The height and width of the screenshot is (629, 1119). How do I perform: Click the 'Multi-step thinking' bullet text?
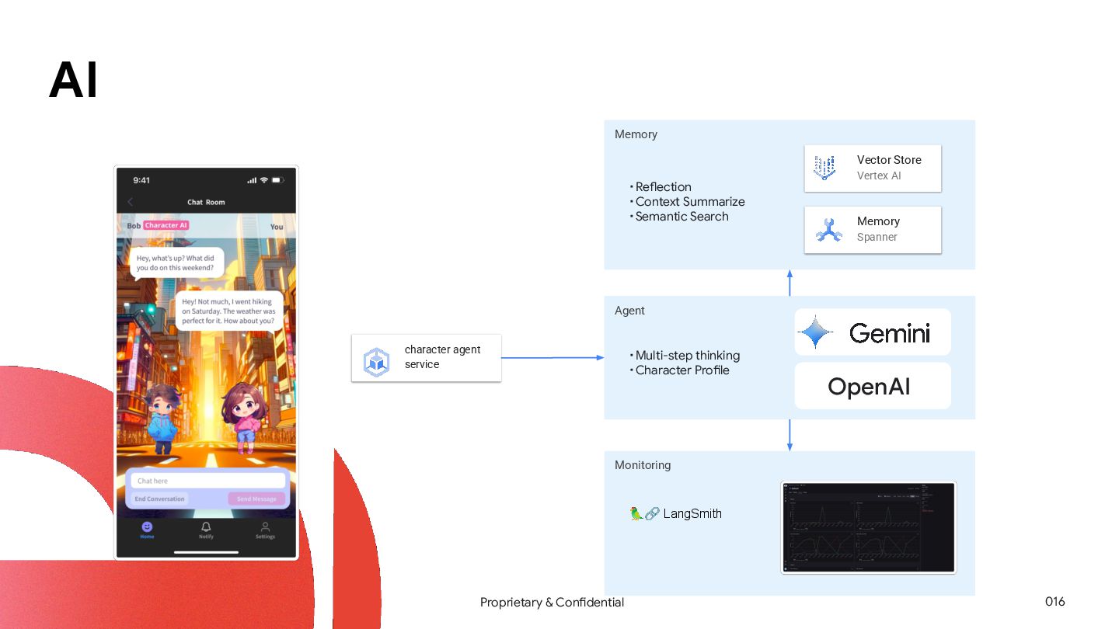(x=687, y=356)
